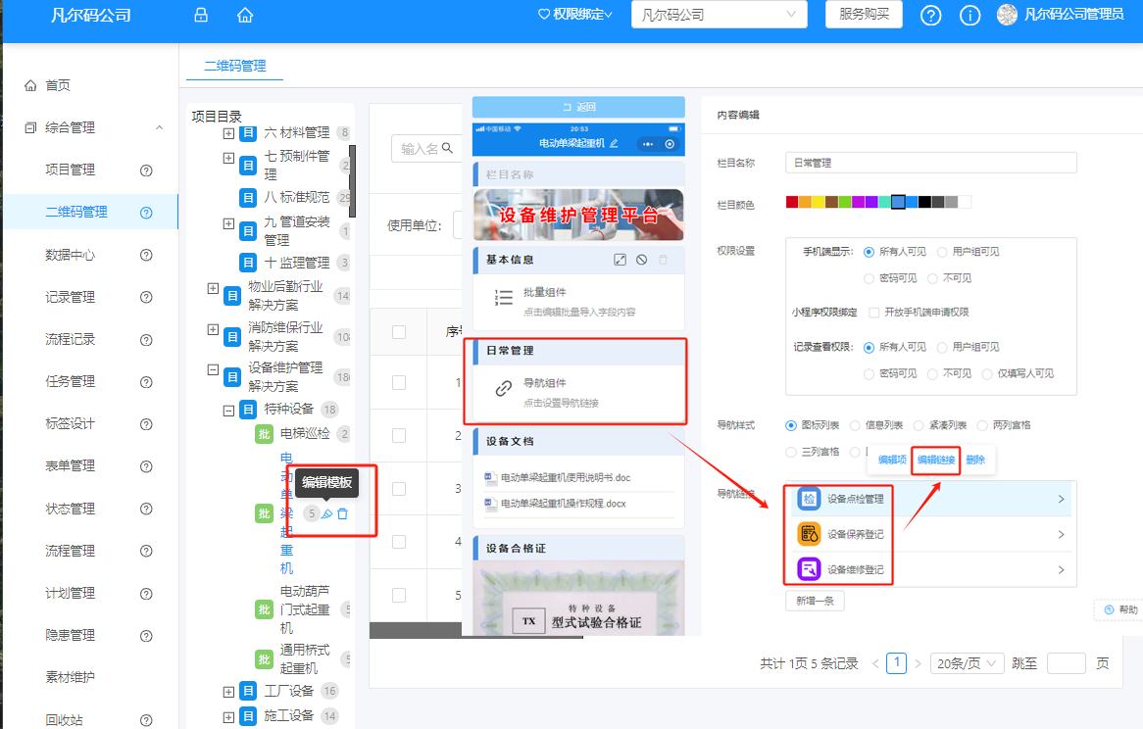Switch to the 二维码管理 tab
The width and height of the screenshot is (1143, 729).
[x=234, y=66]
